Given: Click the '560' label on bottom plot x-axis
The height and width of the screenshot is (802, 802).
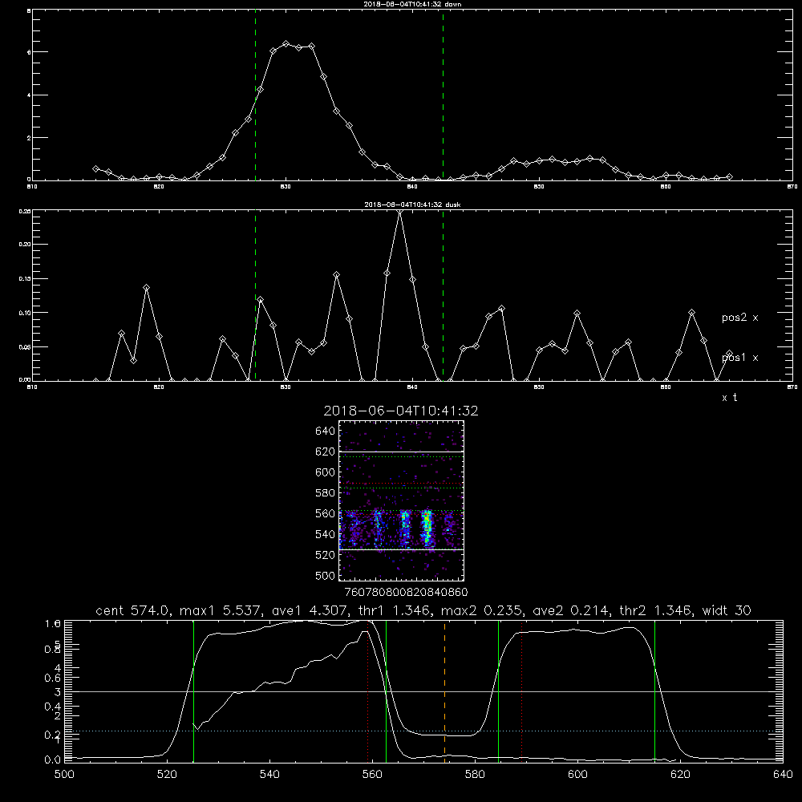Looking at the screenshot, I should pyautogui.click(x=372, y=775).
